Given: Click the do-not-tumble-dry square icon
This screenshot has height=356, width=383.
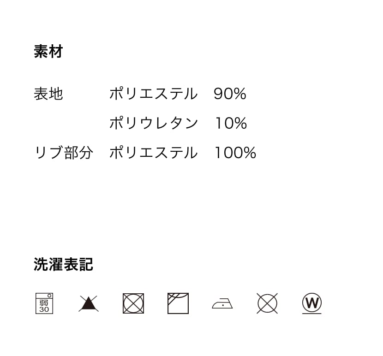Looking at the screenshot, I should click(x=133, y=303).
